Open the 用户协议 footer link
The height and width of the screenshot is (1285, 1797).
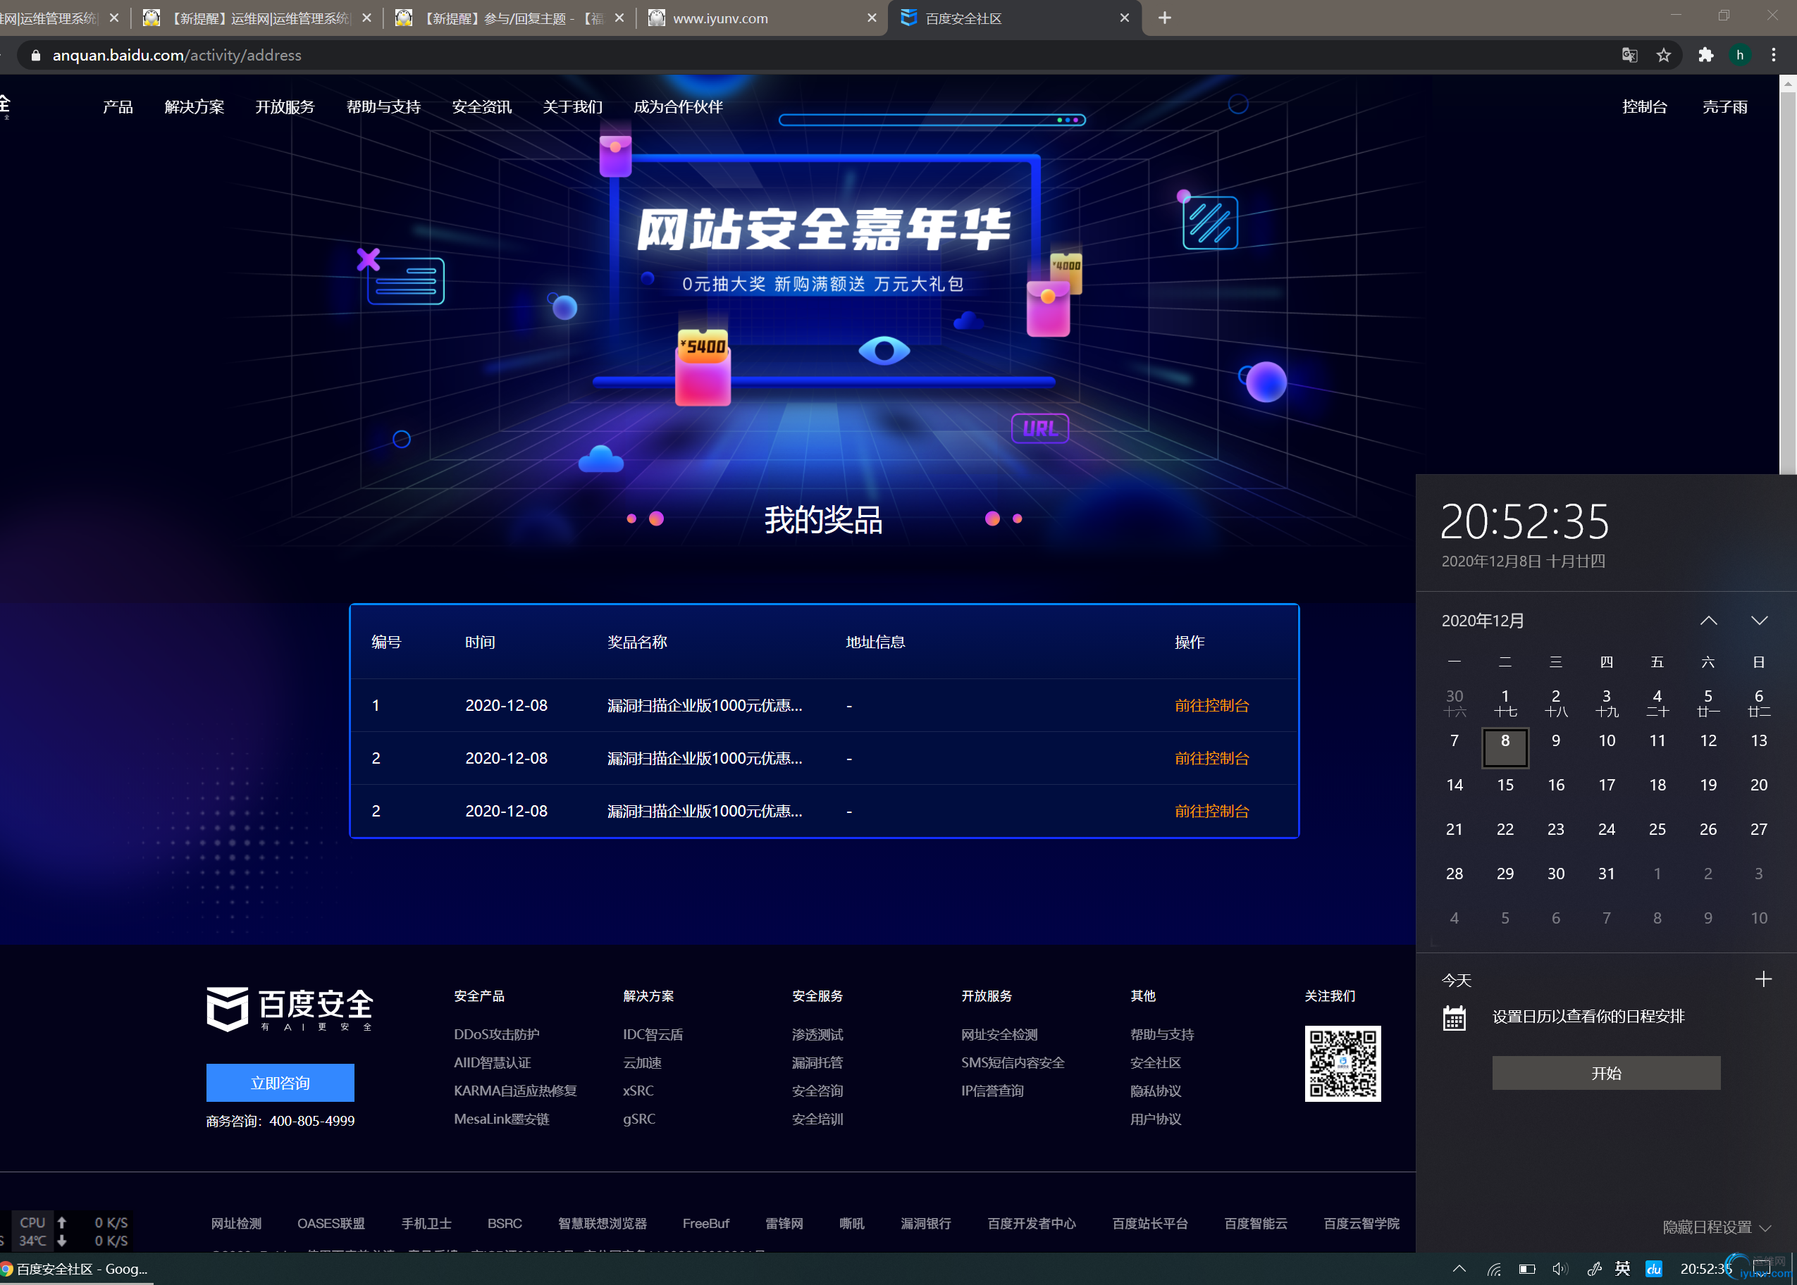[1156, 1119]
